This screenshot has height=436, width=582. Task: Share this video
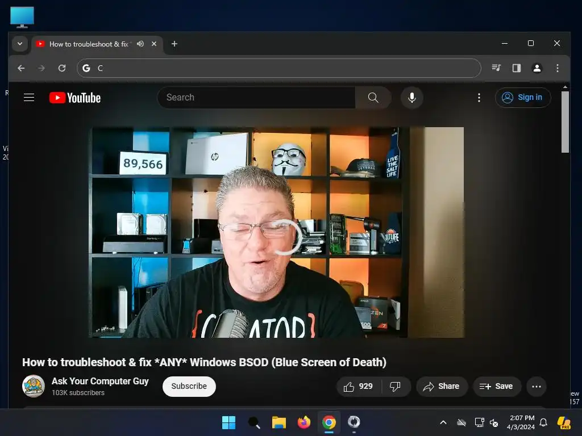point(441,387)
